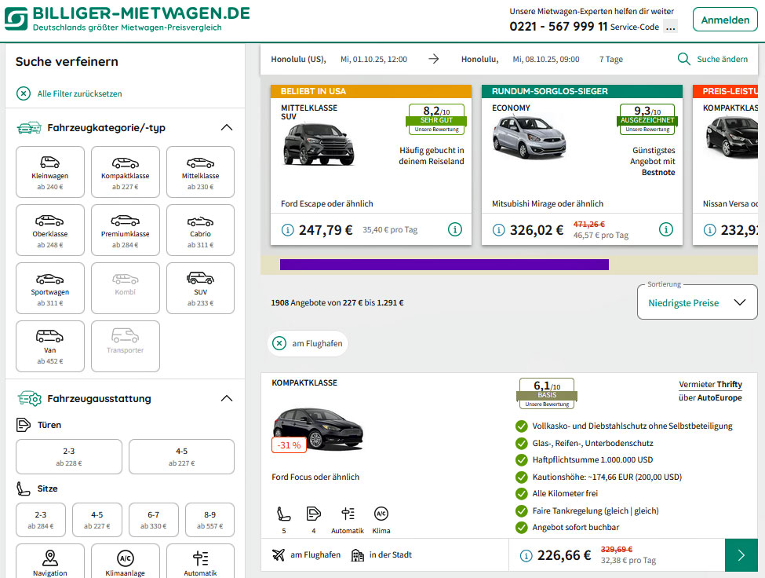Viewport: 765px width, 578px height.
Task: Remove the am Flughafen filter chip
Action: (279, 343)
